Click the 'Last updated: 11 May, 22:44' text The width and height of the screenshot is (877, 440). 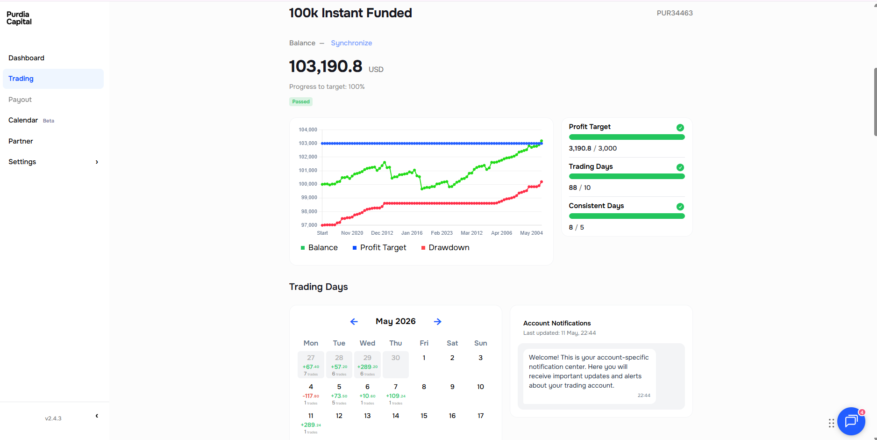pos(559,333)
